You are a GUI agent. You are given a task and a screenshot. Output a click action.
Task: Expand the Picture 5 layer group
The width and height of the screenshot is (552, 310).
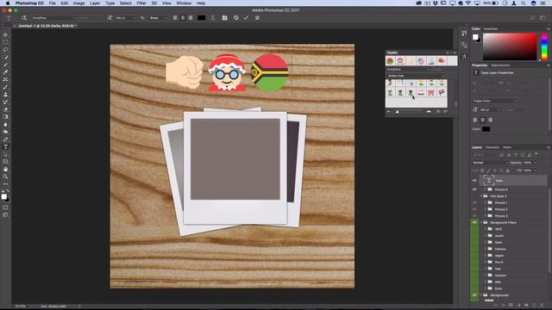pos(485,189)
